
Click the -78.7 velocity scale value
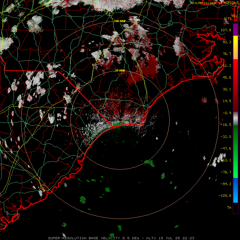(x=226, y=172)
